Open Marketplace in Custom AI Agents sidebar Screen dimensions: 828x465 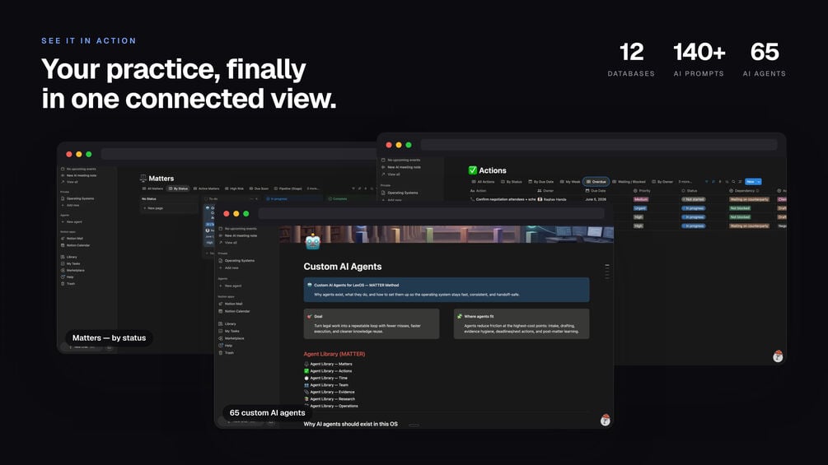click(232, 338)
